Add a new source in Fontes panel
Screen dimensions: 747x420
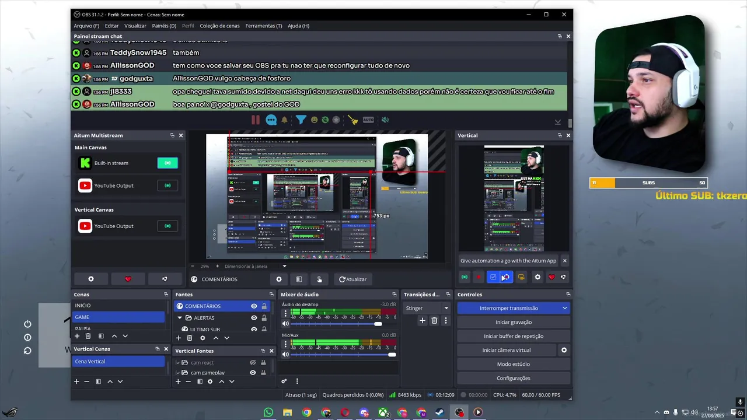(x=179, y=338)
